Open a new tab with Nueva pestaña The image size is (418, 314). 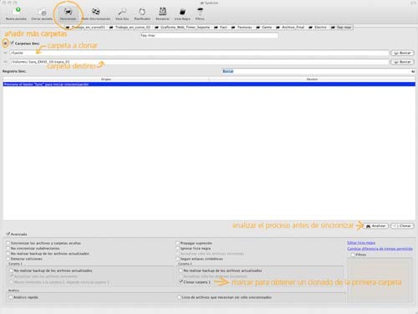16,13
